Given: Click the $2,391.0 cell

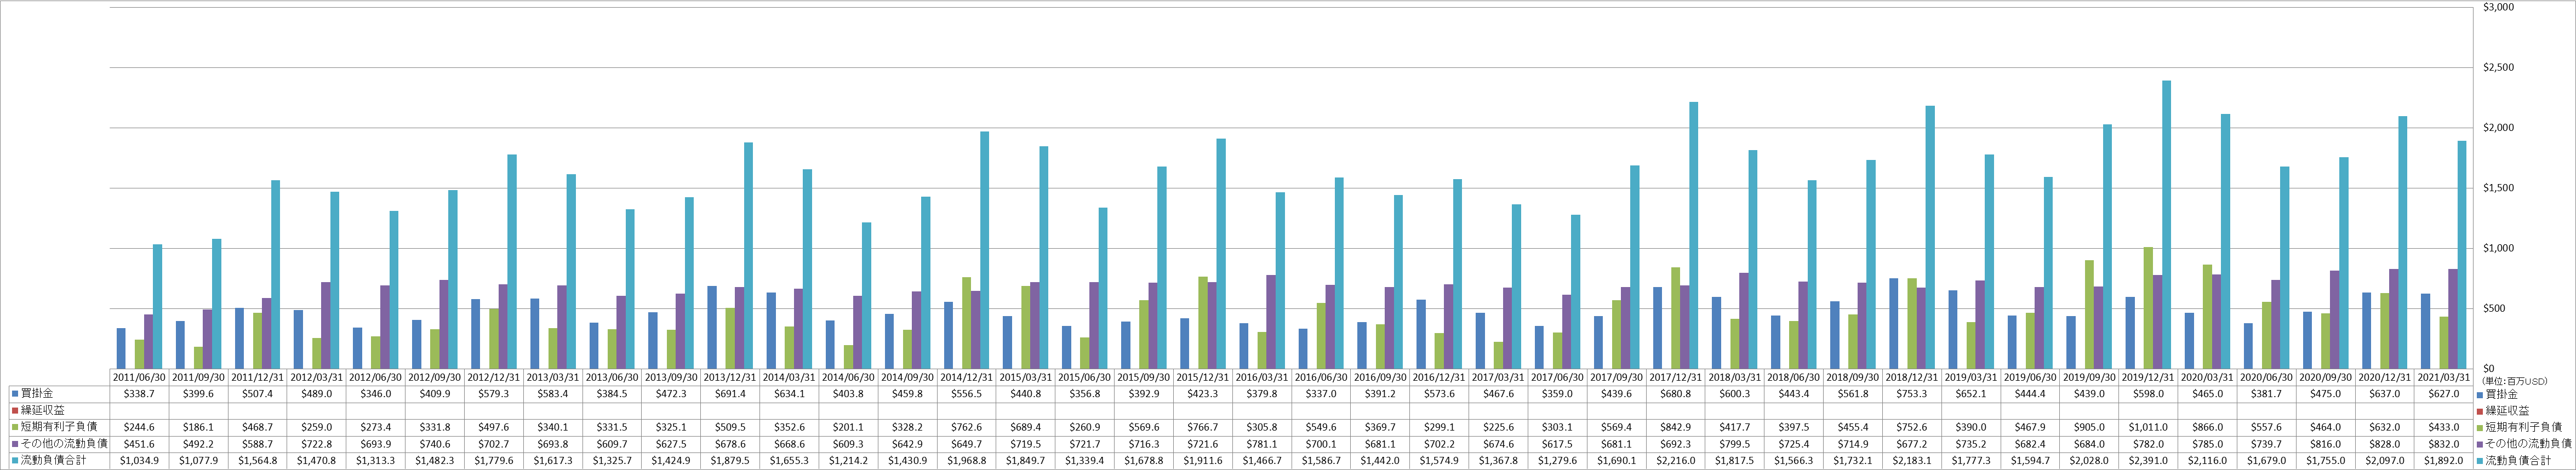Looking at the screenshot, I should [2147, 461].
